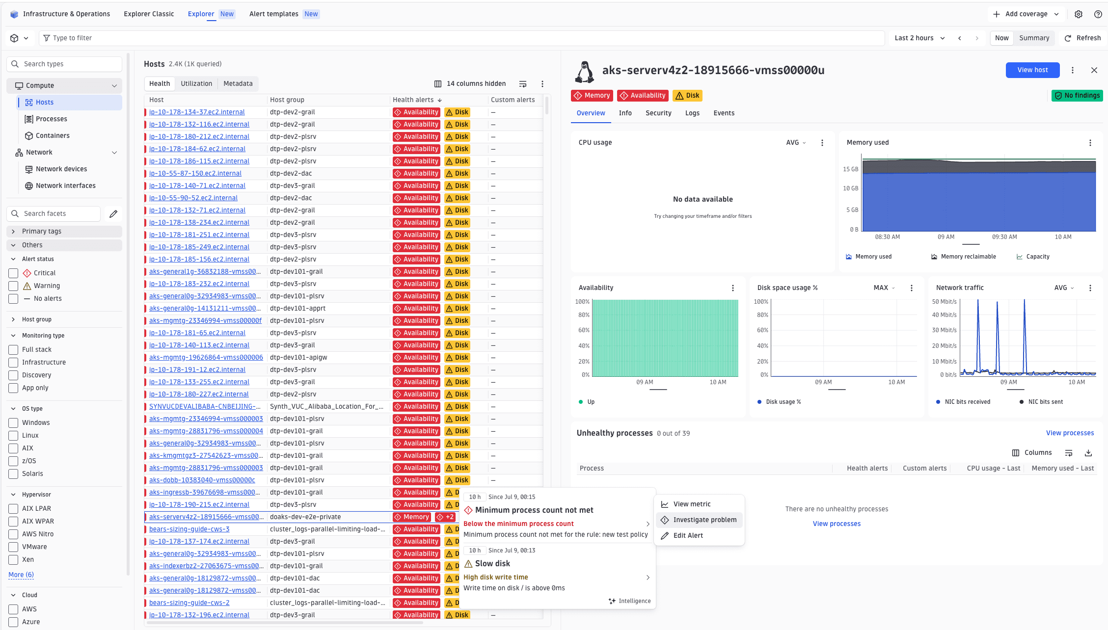The image size is (1108, 630).
Task: Open the entity type cube selector
Action: tap(19, 38)
